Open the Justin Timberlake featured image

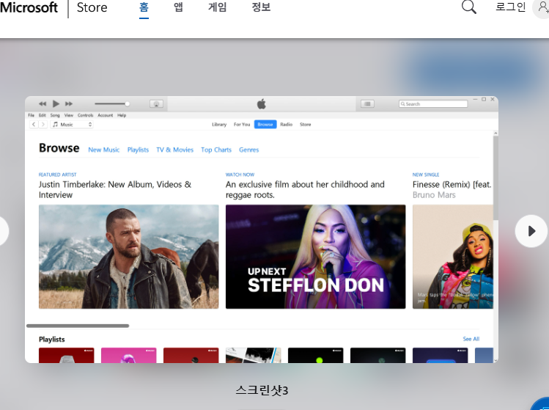[129, 257]
